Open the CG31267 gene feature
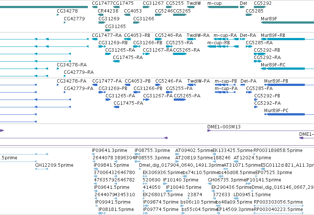Image resolution: width=314 pixels, height=215 pixels. click(146, 7)
